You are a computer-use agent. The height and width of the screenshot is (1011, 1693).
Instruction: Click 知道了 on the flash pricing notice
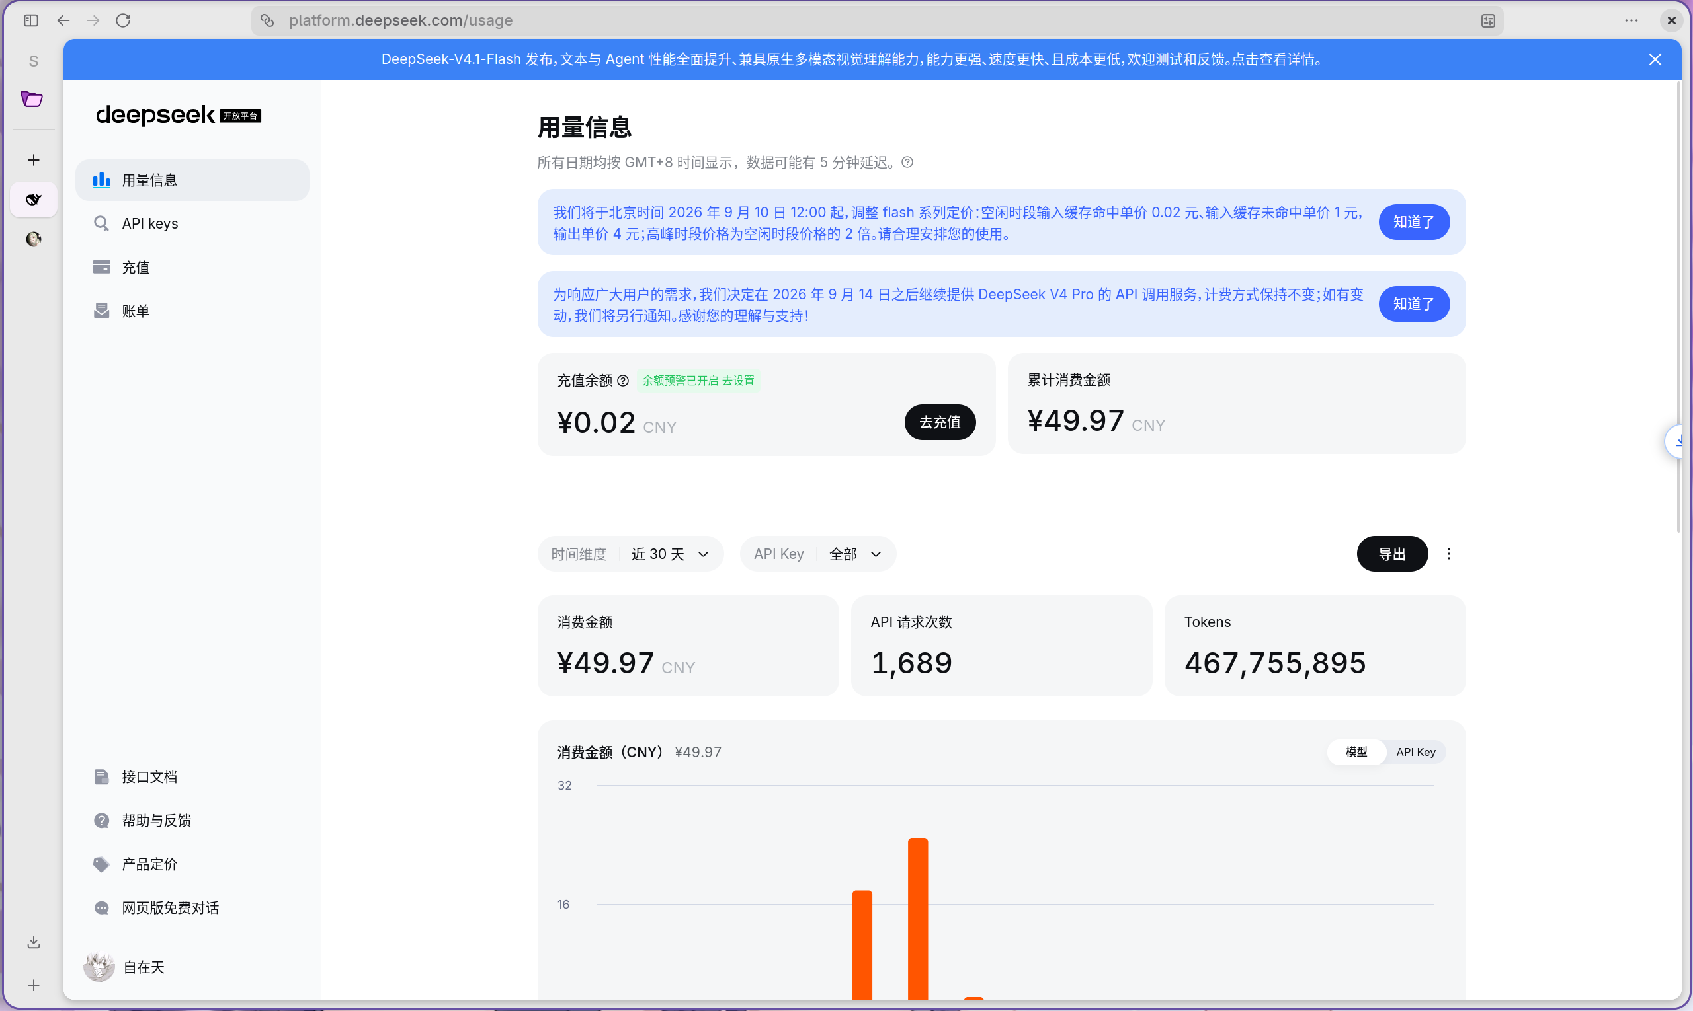pyautogui.click(x=1414, y=222)
